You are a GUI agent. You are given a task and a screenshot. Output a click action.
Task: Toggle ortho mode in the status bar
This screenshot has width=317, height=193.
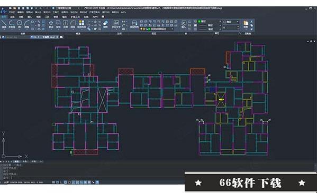[x=61, y=182]
